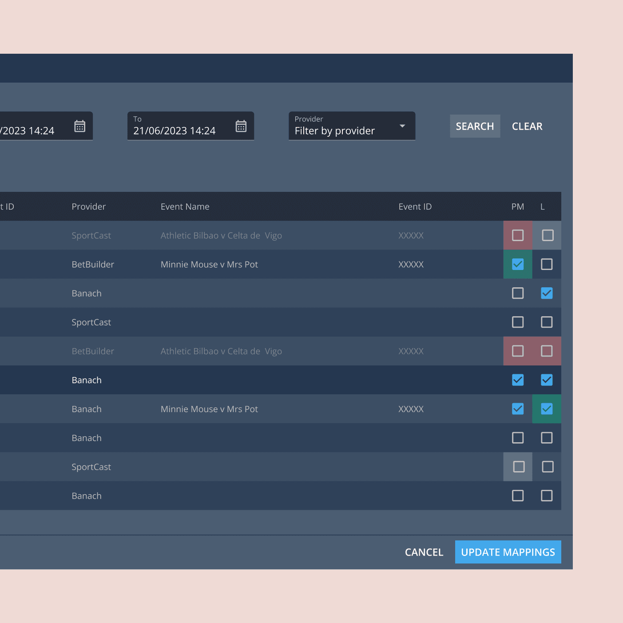Click Event ID XXXXX in BetBuilder Minnie Mouse row
The image size is (623, 623).
coord(411,264)
